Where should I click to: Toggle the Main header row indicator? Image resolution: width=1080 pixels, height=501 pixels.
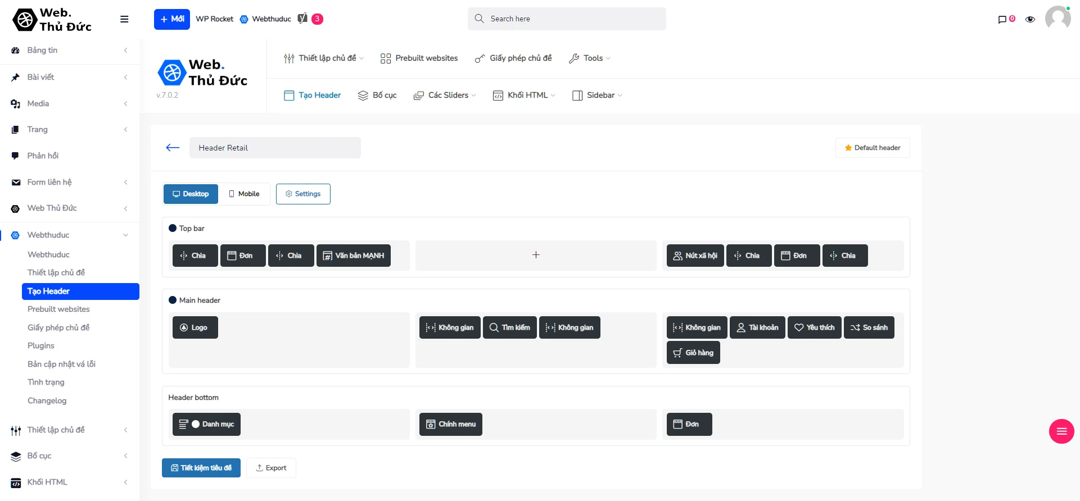pos(173,300)
